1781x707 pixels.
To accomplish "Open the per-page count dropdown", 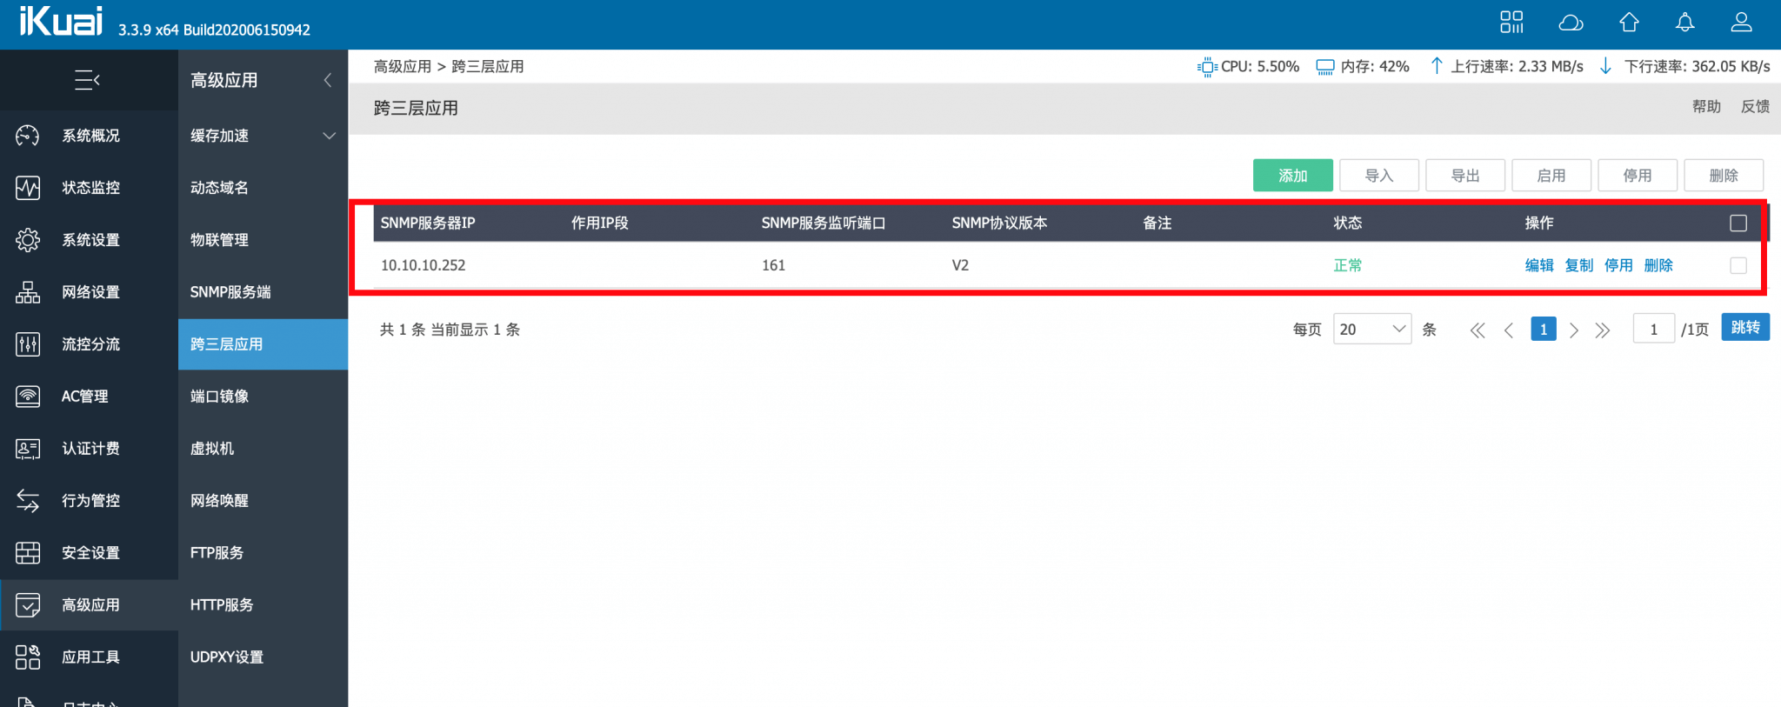I will tap(1371, 330).
